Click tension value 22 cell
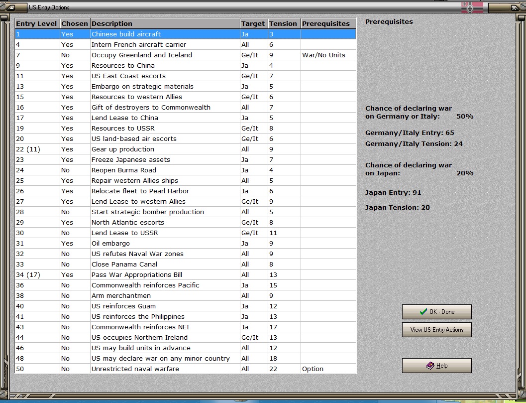The image size is (526, 403). point(284,369)
